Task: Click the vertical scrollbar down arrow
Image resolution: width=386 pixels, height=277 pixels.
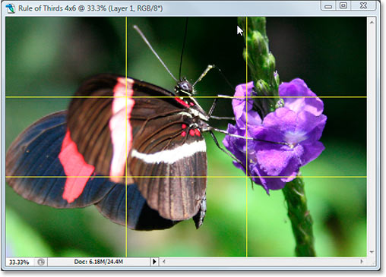Action: [372, 252]
